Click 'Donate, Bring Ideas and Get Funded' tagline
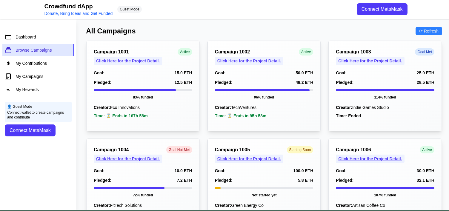Screen dimensions: 449x211 pyautogui.click(x=79, y=13)
